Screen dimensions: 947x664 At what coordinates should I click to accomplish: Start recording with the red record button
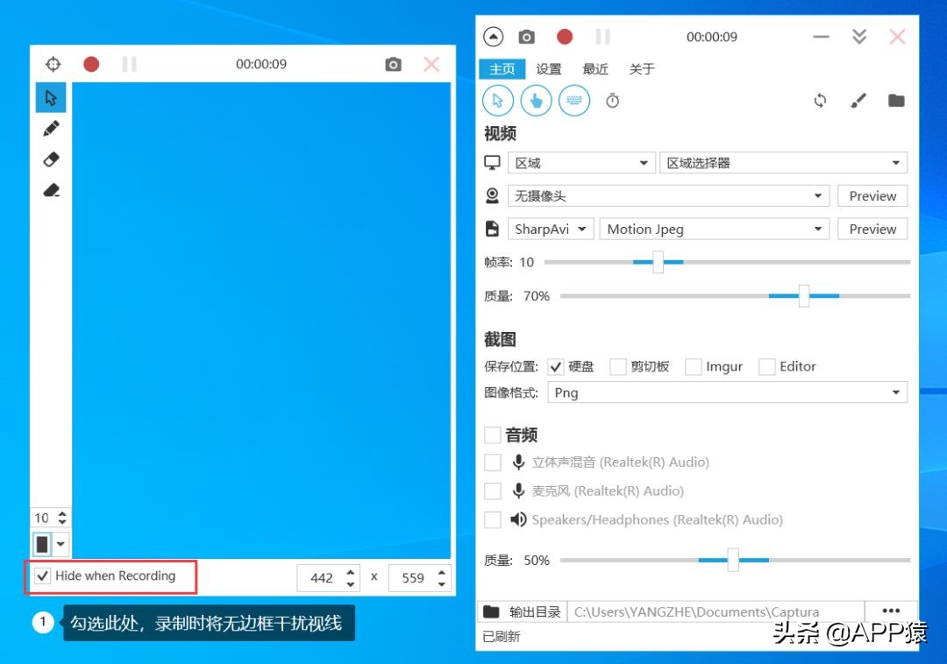pos(564,37)
